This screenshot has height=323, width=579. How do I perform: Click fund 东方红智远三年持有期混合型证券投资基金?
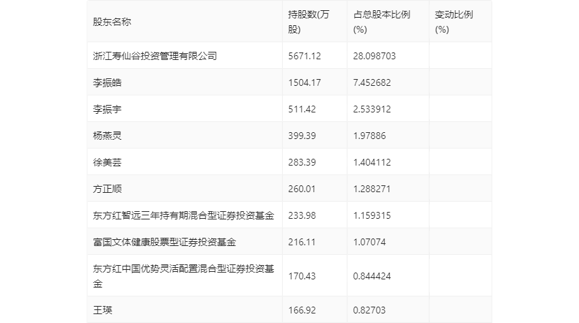[x=183, y=215]
